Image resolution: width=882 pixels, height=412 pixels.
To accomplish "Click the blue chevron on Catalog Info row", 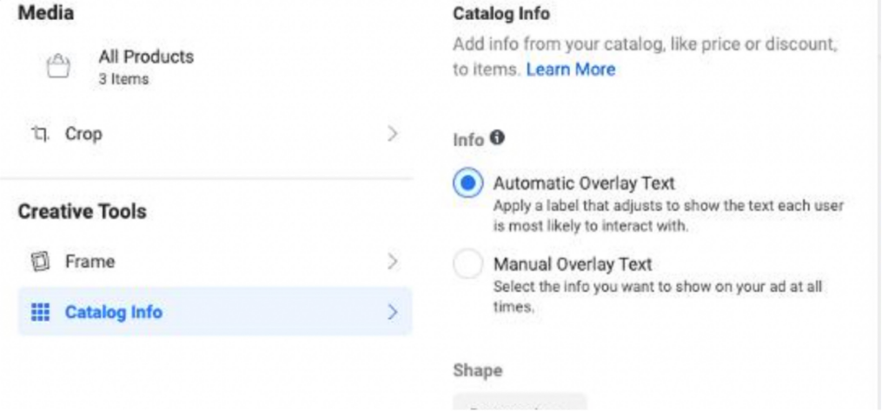I will point(393,312).
